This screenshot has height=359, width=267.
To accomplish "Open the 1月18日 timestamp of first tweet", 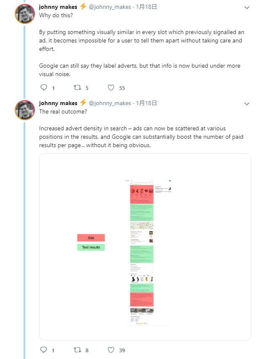I will pos(146,7).
